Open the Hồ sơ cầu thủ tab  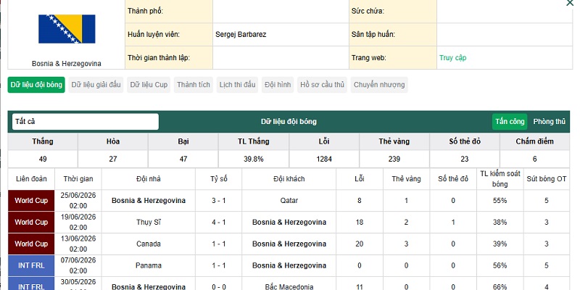pyautogui.click(x=322, y=85)
